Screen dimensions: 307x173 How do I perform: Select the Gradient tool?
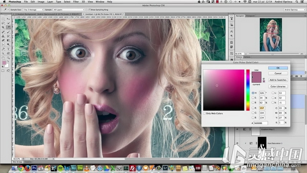point(8,40)
